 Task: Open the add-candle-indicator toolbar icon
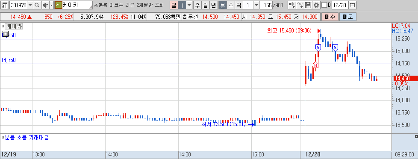[x=291, y=5]
